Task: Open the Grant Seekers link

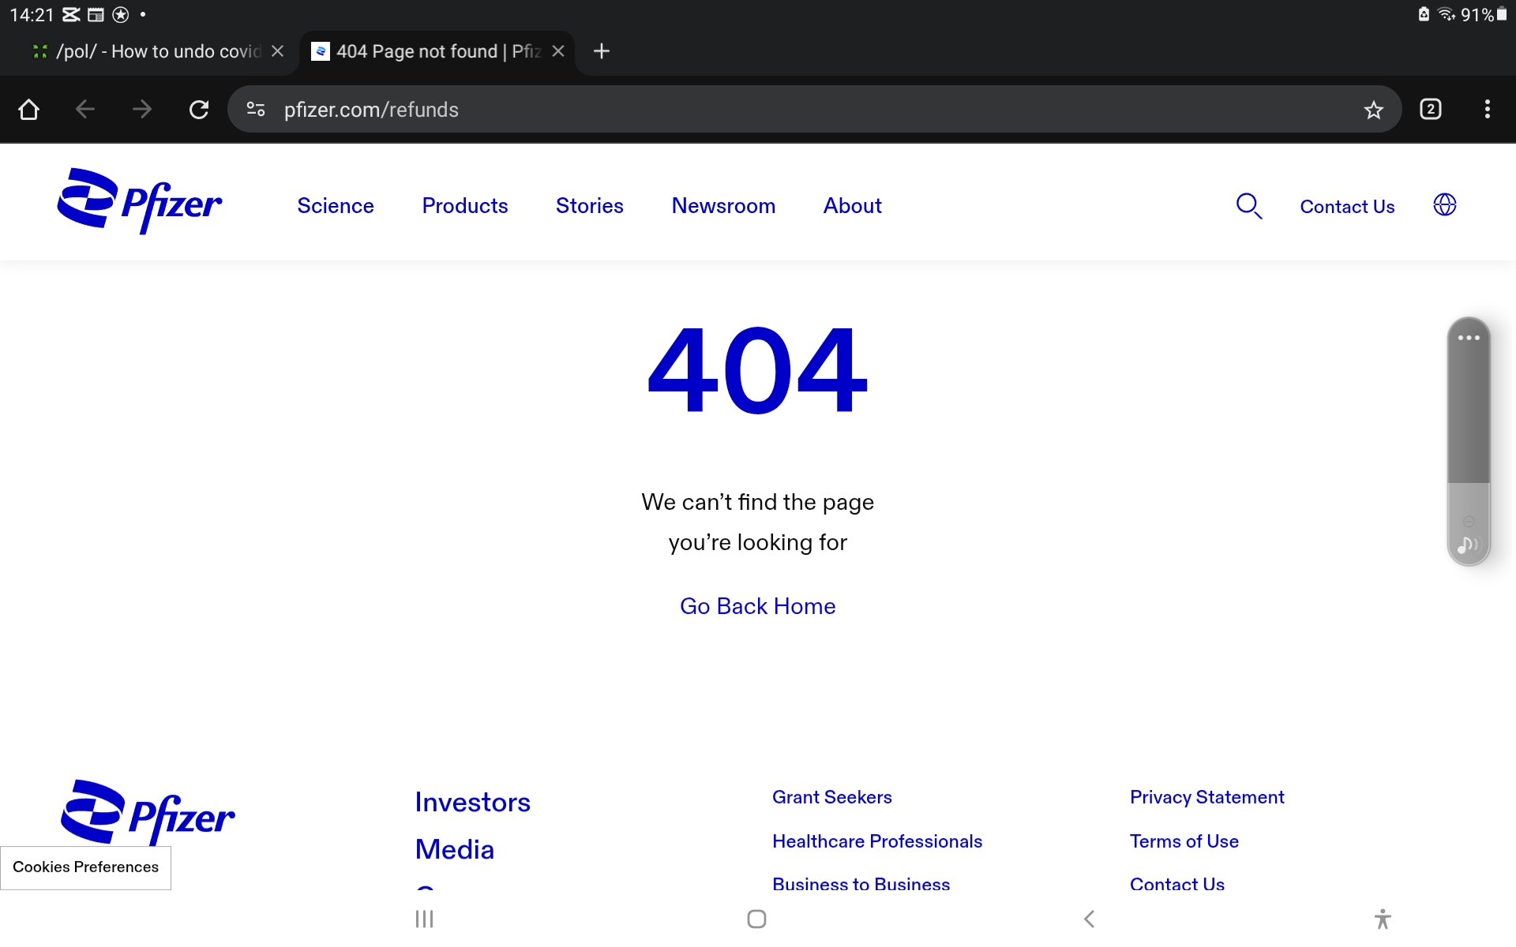Action: (832, 797)
